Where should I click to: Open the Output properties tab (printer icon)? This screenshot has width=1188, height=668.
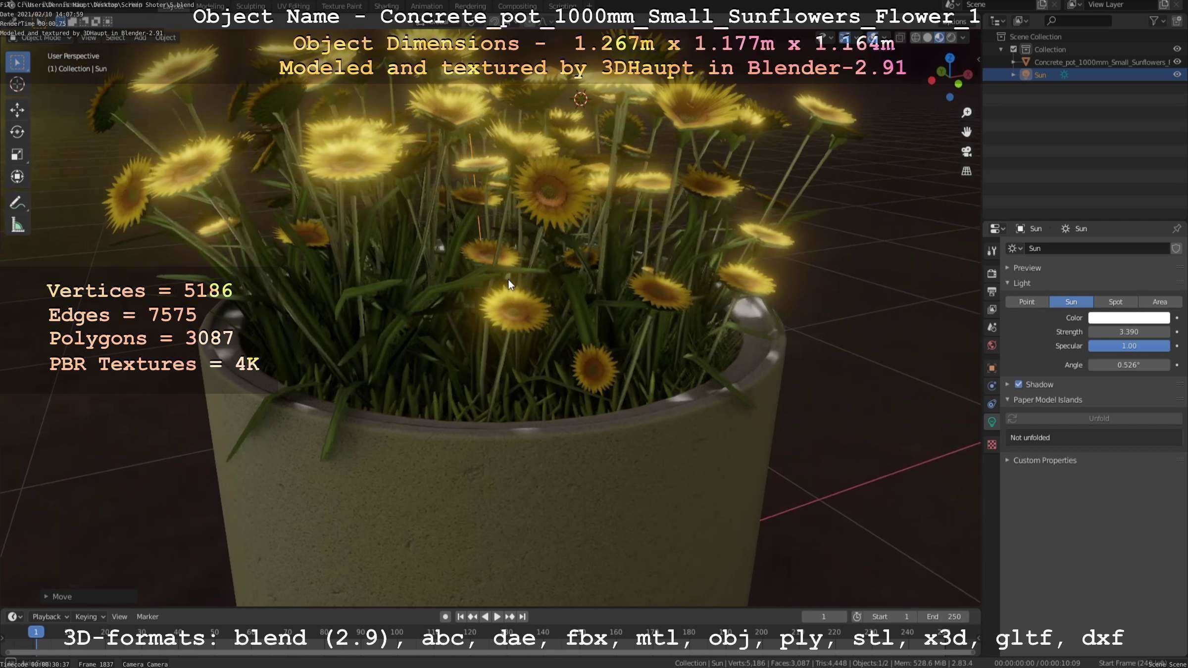click(x=991, y=291)
